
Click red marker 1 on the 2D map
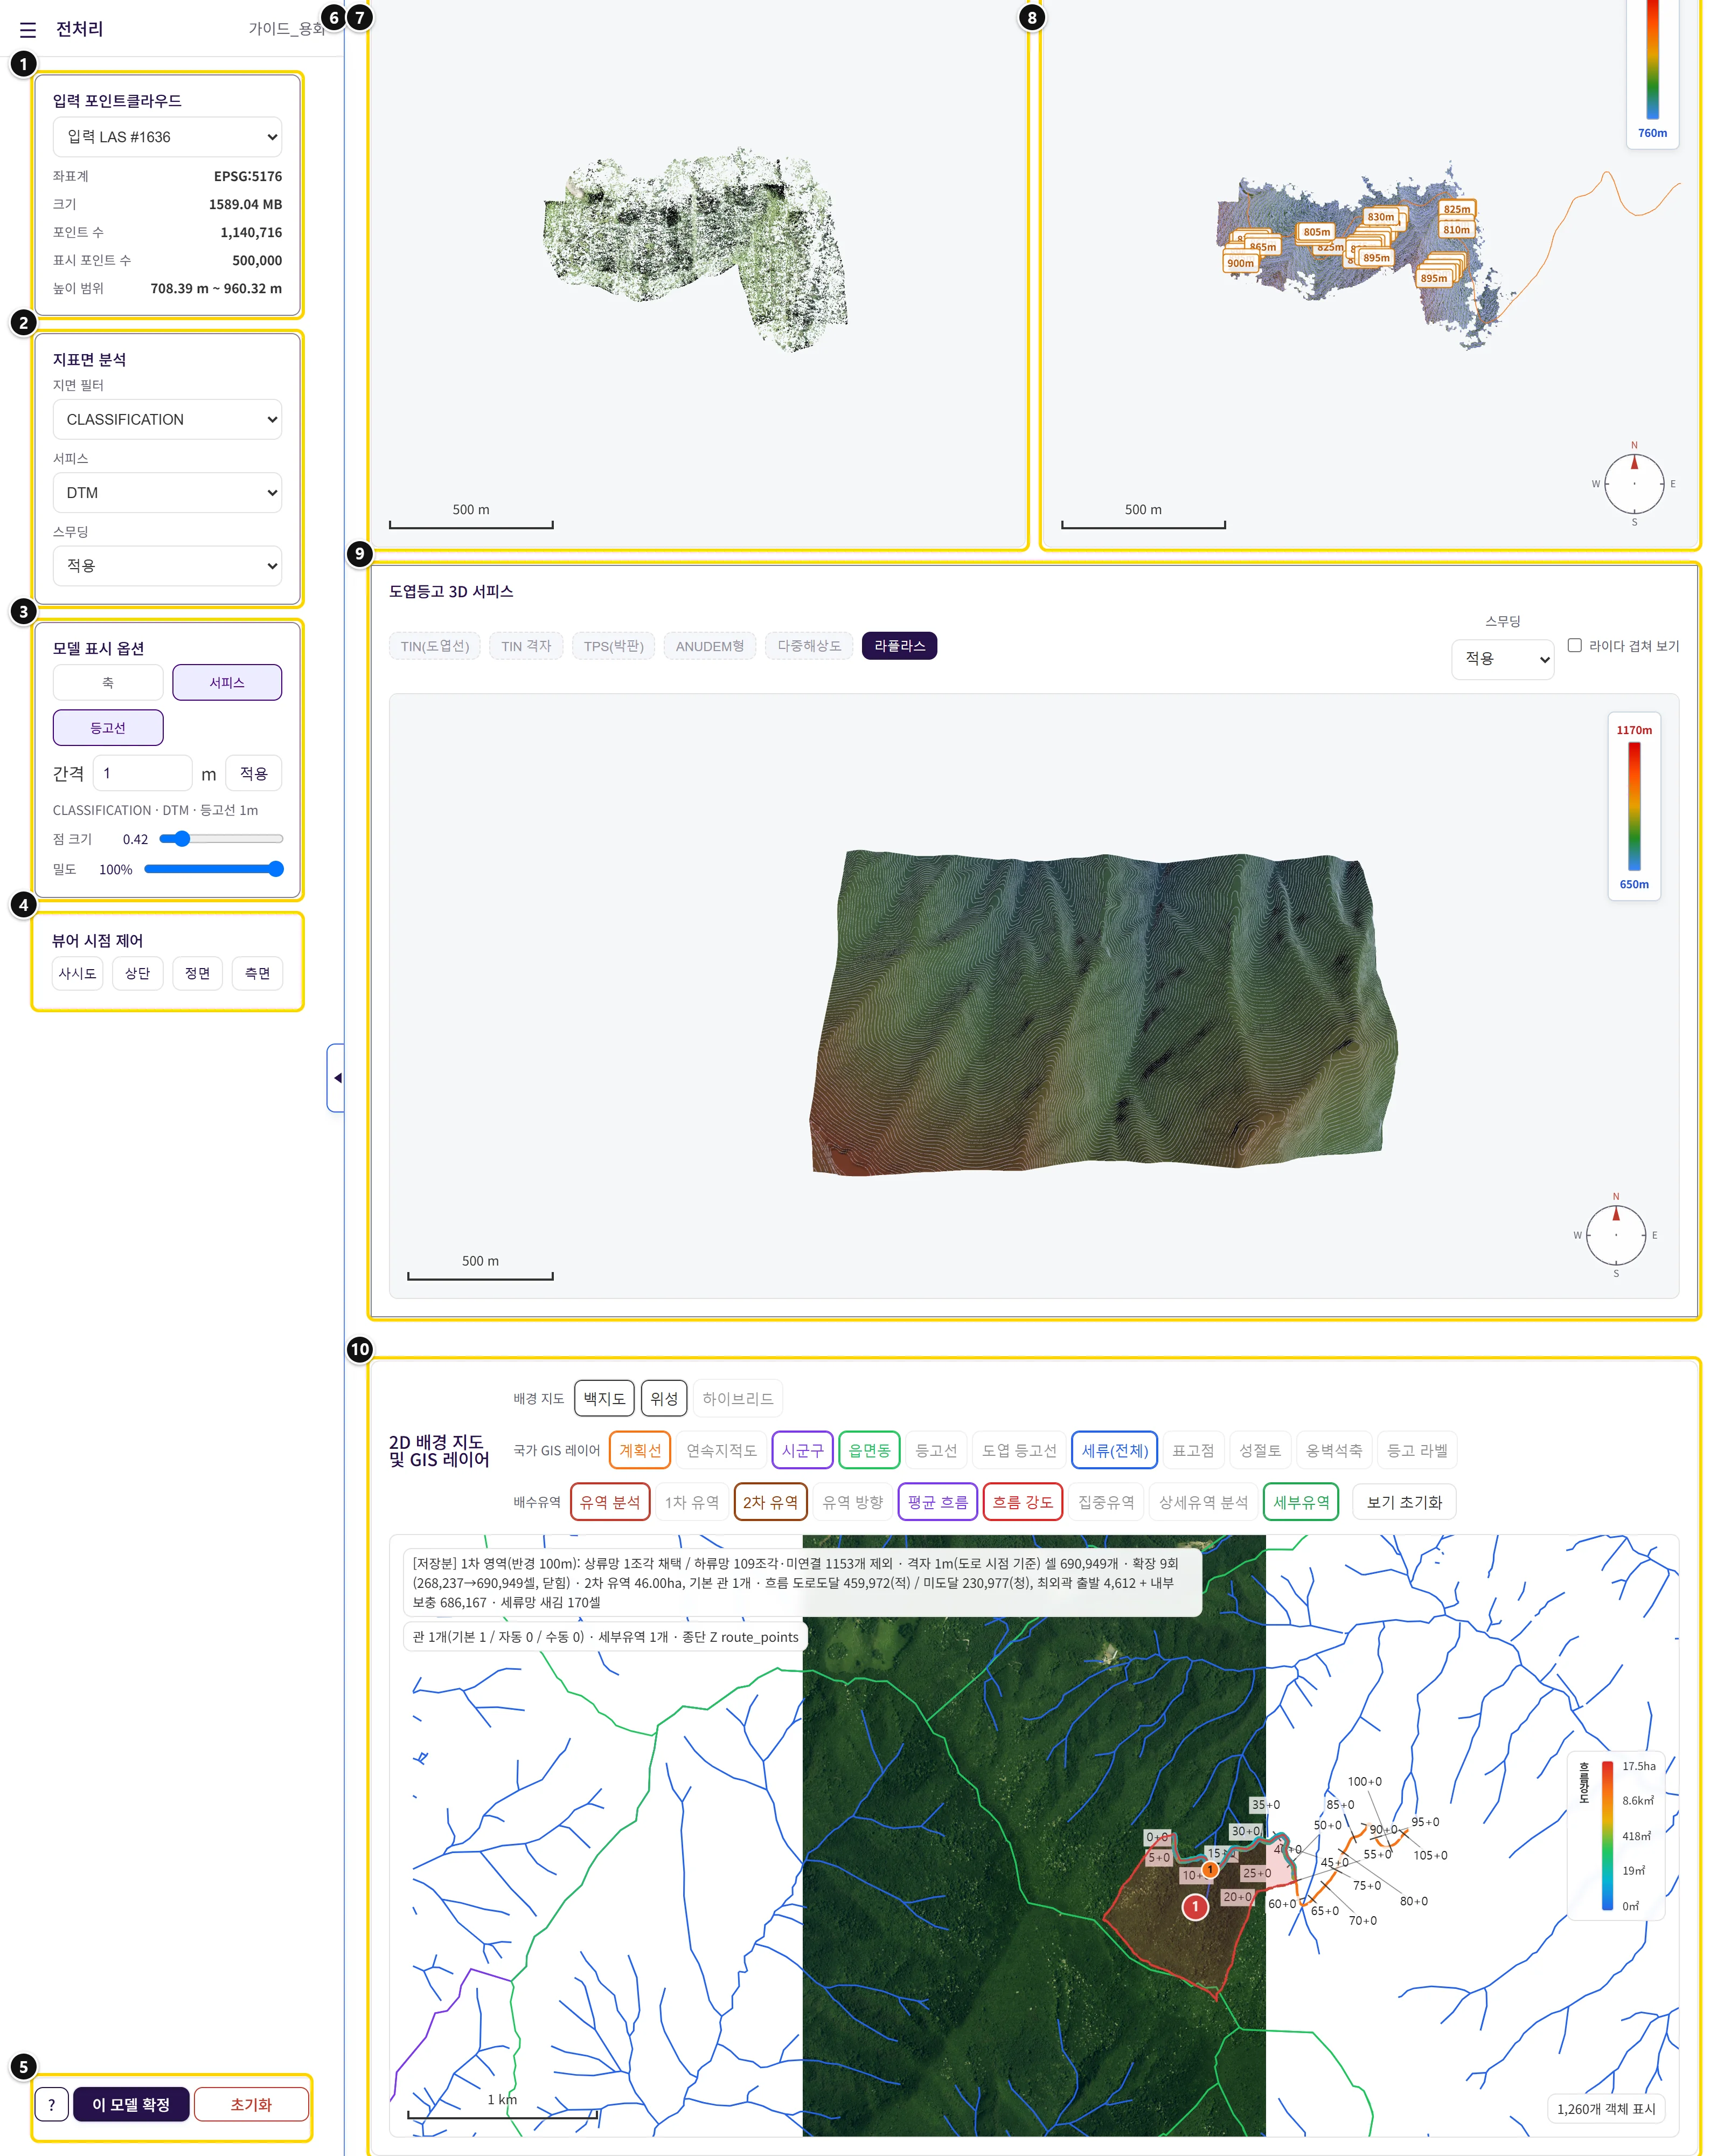click(x=1194, y=1906)
